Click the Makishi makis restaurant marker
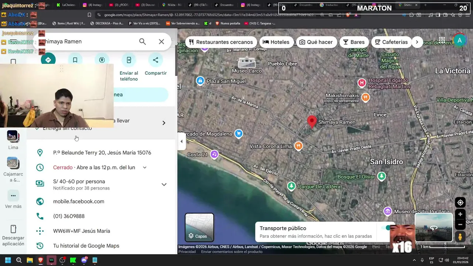The image size is (473, 266). [x=365, y=98]
